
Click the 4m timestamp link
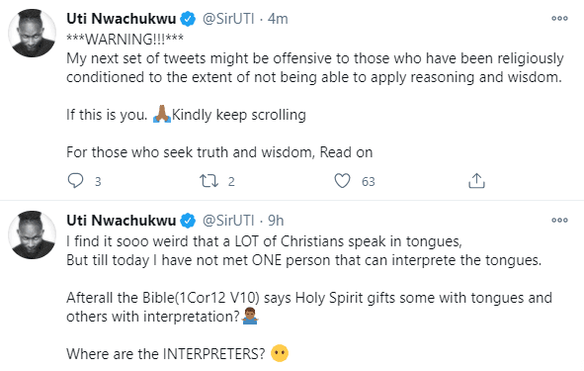tap(278, 19)
